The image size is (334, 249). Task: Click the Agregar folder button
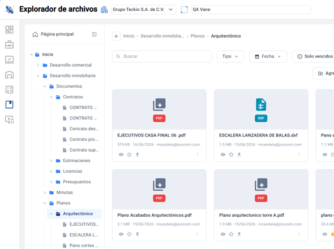point(324,73)
